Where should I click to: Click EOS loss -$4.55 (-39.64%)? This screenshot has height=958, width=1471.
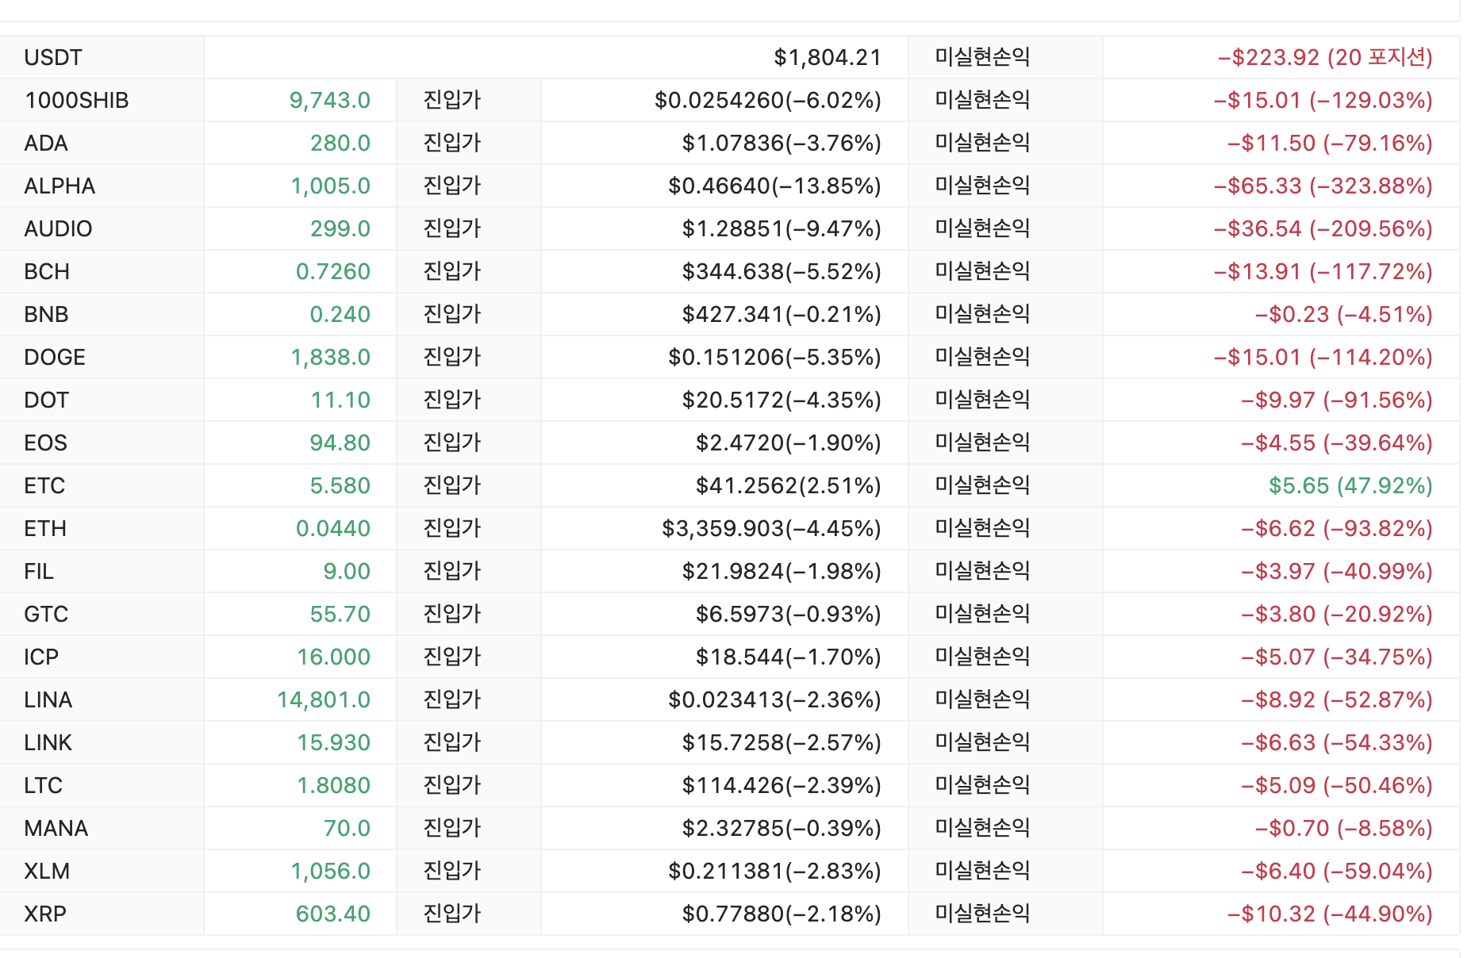point(1337,443)
